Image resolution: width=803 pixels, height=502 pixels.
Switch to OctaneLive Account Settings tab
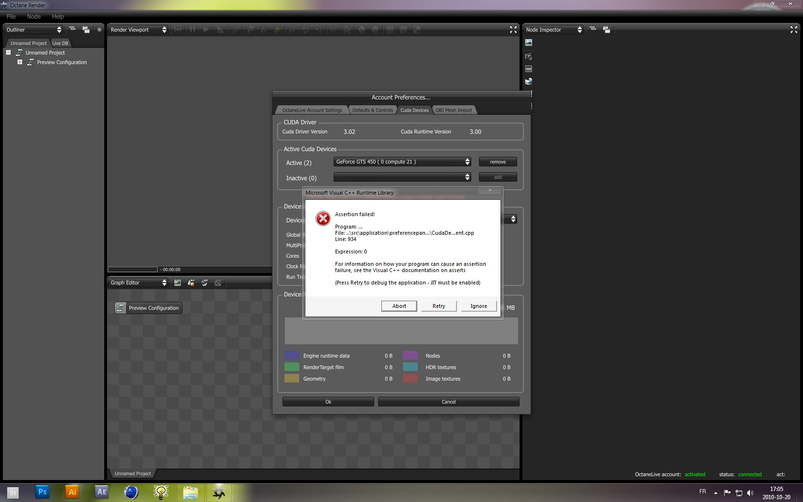pyautogui.click(x=312, y=110)
